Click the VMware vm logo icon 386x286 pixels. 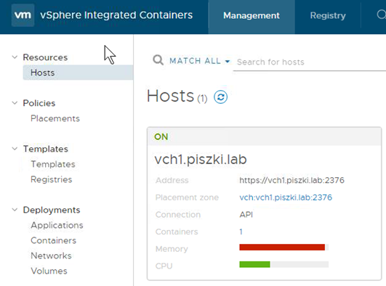[23, 15]
